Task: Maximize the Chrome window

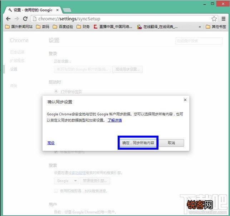Action: coord(212,4)
